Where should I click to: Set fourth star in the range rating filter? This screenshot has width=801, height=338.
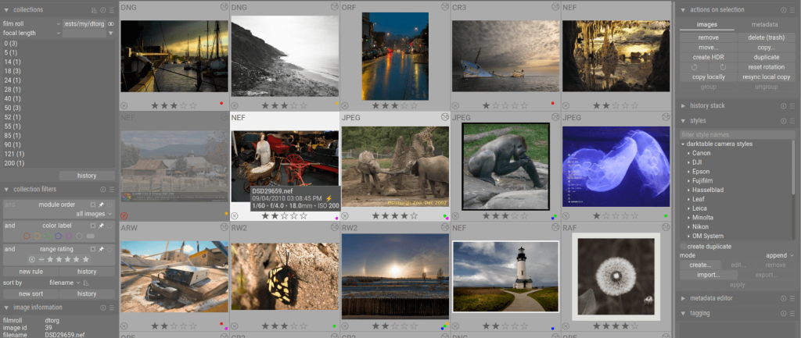pyautogui.click(x=76, y=259)
